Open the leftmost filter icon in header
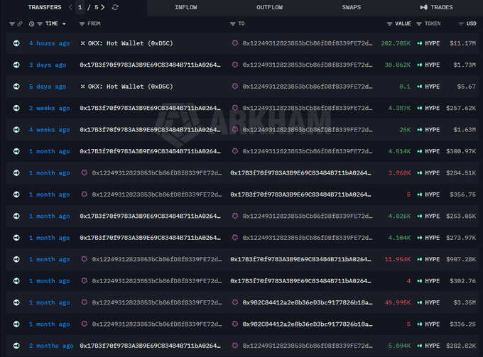The height and width of the screenshot is (357, 483). click(11, 23)
